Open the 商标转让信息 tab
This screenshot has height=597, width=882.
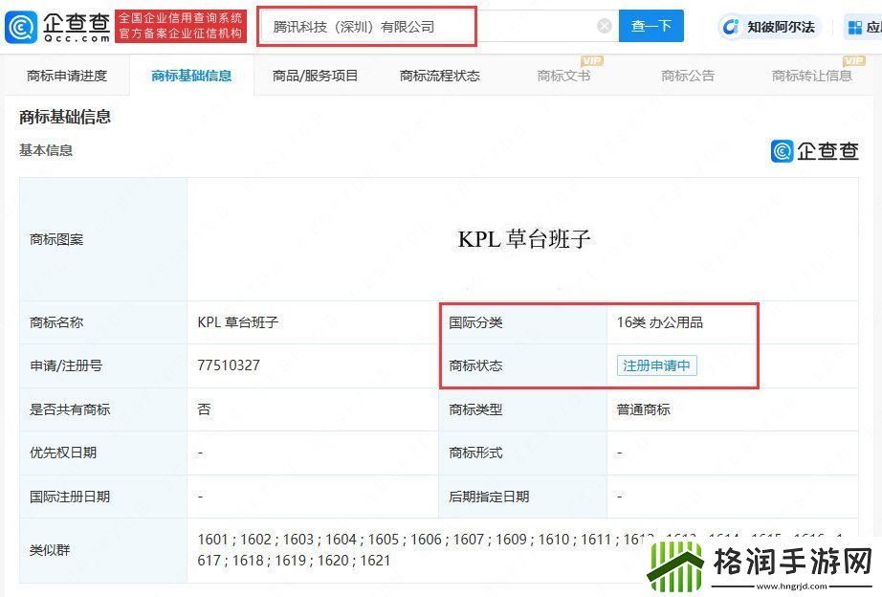pyautogui.click(x=811, y=76)
